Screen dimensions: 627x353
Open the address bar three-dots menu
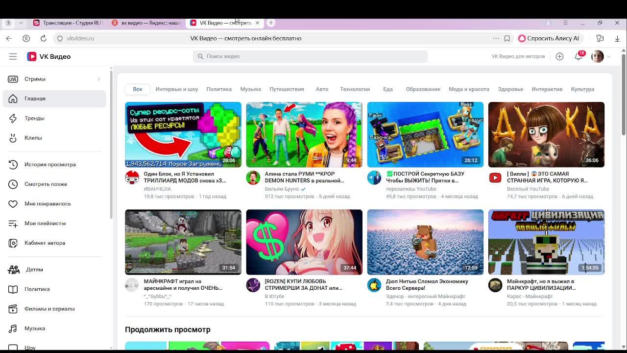pyautogui.click(x=496, y=38)
